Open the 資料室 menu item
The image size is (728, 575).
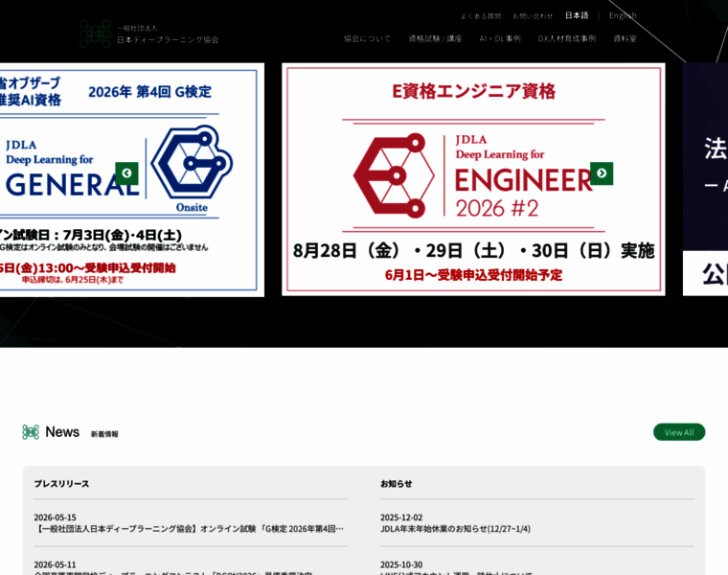[625, 38]
